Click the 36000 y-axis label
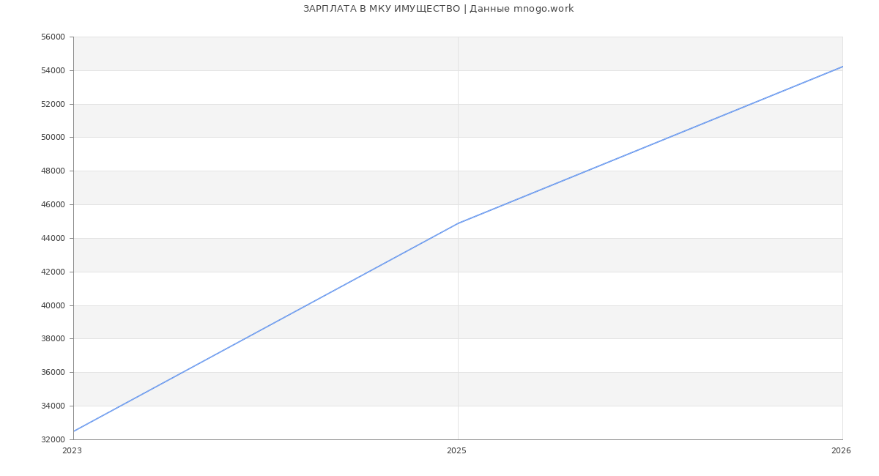 click(x=53, y=373)
